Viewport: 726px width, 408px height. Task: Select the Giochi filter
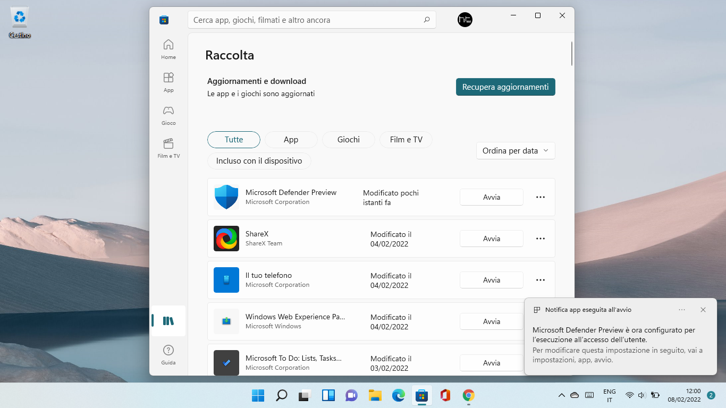tap(349, 140)
